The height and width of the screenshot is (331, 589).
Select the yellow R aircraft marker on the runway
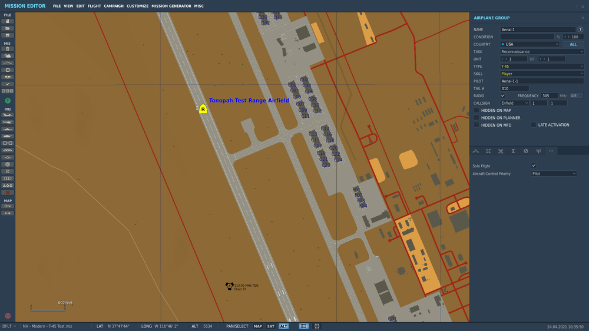coord(203,109)
